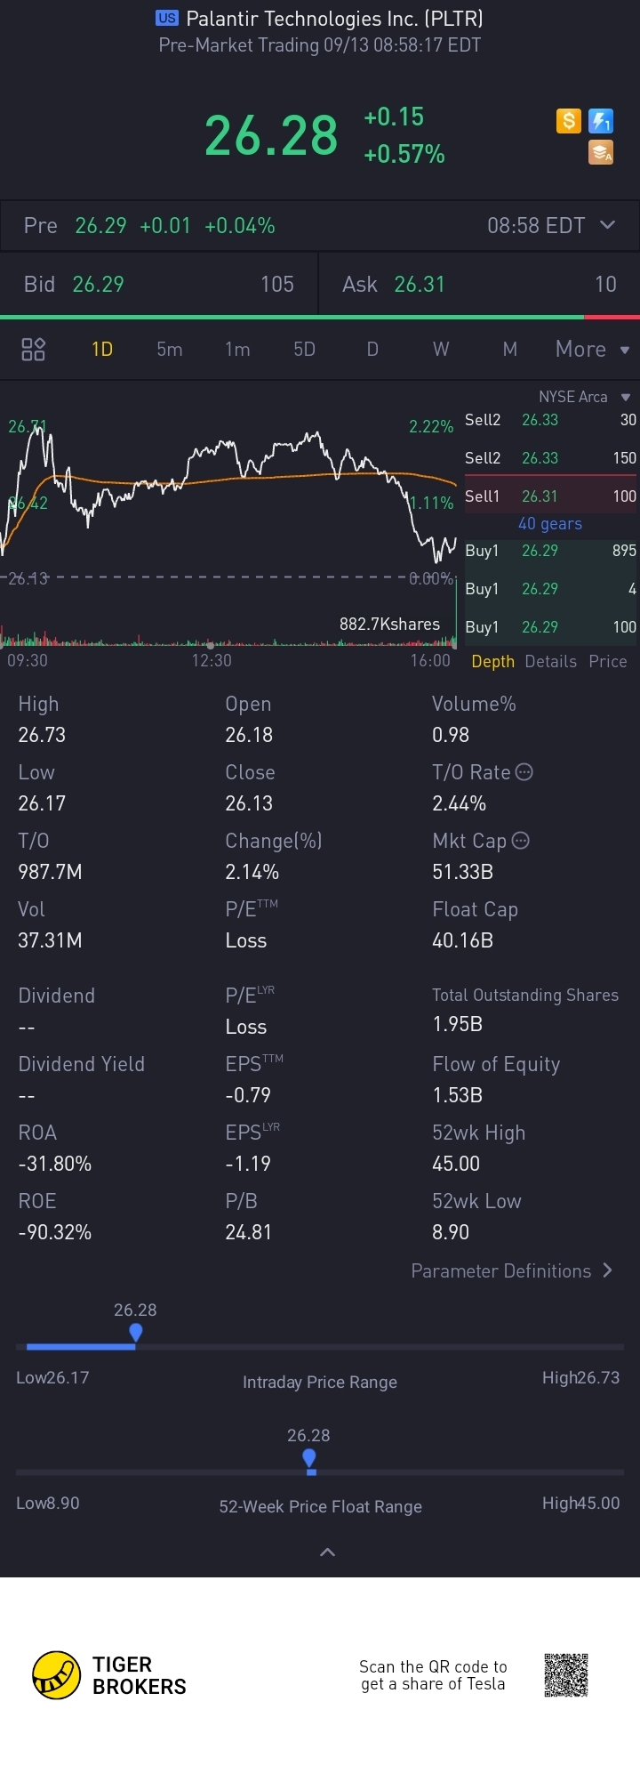Tap the T/O Rate info icon
Viewport: 640px width, 1774px height.
tap(524, 772)
